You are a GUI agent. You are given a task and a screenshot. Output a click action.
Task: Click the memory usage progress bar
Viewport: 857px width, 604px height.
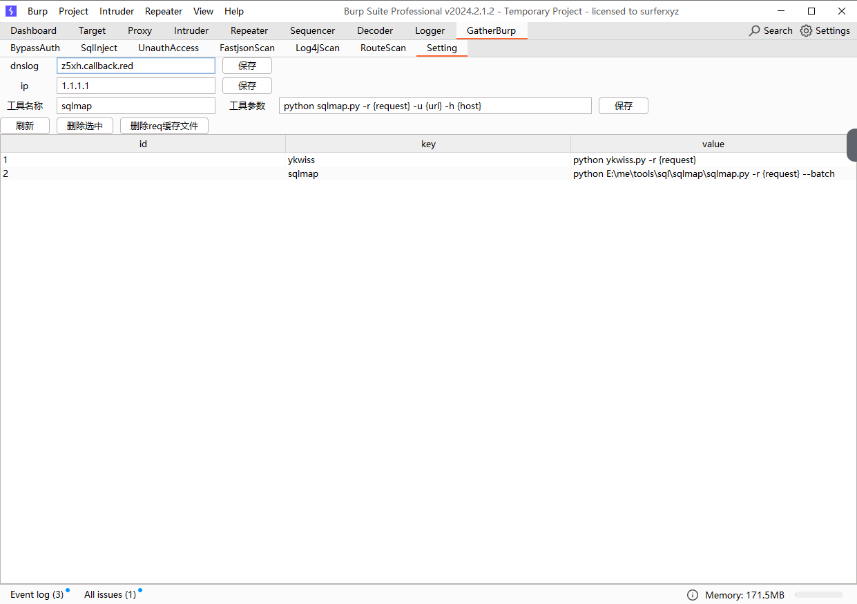[818, 594]
